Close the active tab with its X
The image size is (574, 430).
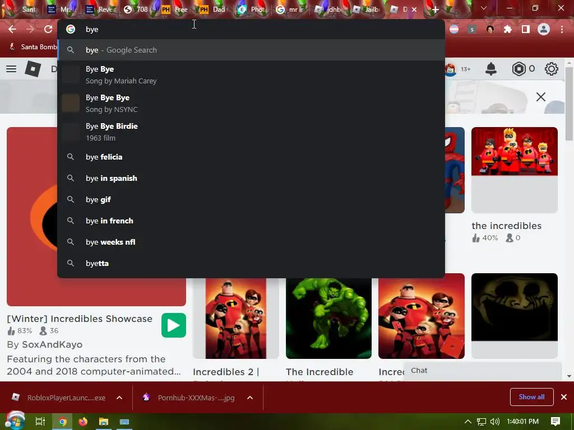point(414,10)
